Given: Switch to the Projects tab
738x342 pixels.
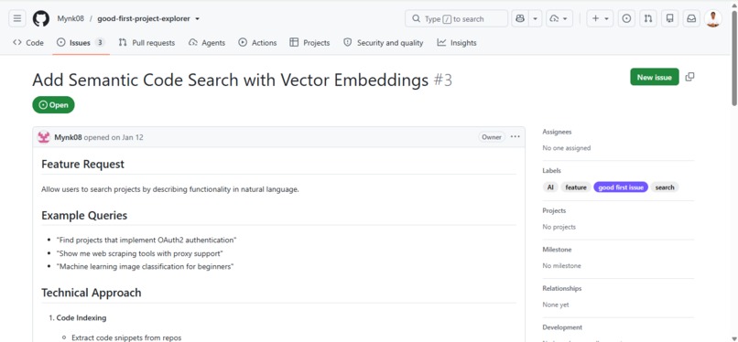Looking at the screenshot, I should coord(309,43).
